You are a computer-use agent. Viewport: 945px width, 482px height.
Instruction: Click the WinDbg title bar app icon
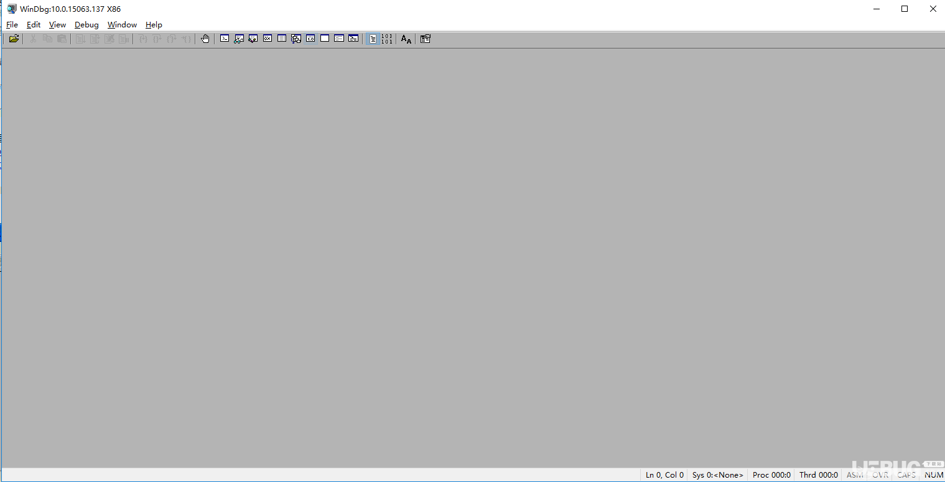click(x=12, y=9)
